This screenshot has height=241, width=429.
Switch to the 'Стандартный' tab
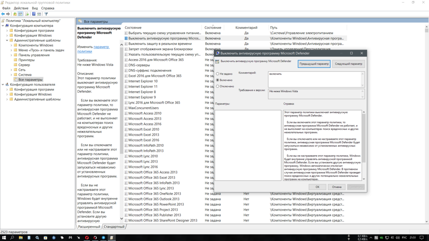pos(114,227)
